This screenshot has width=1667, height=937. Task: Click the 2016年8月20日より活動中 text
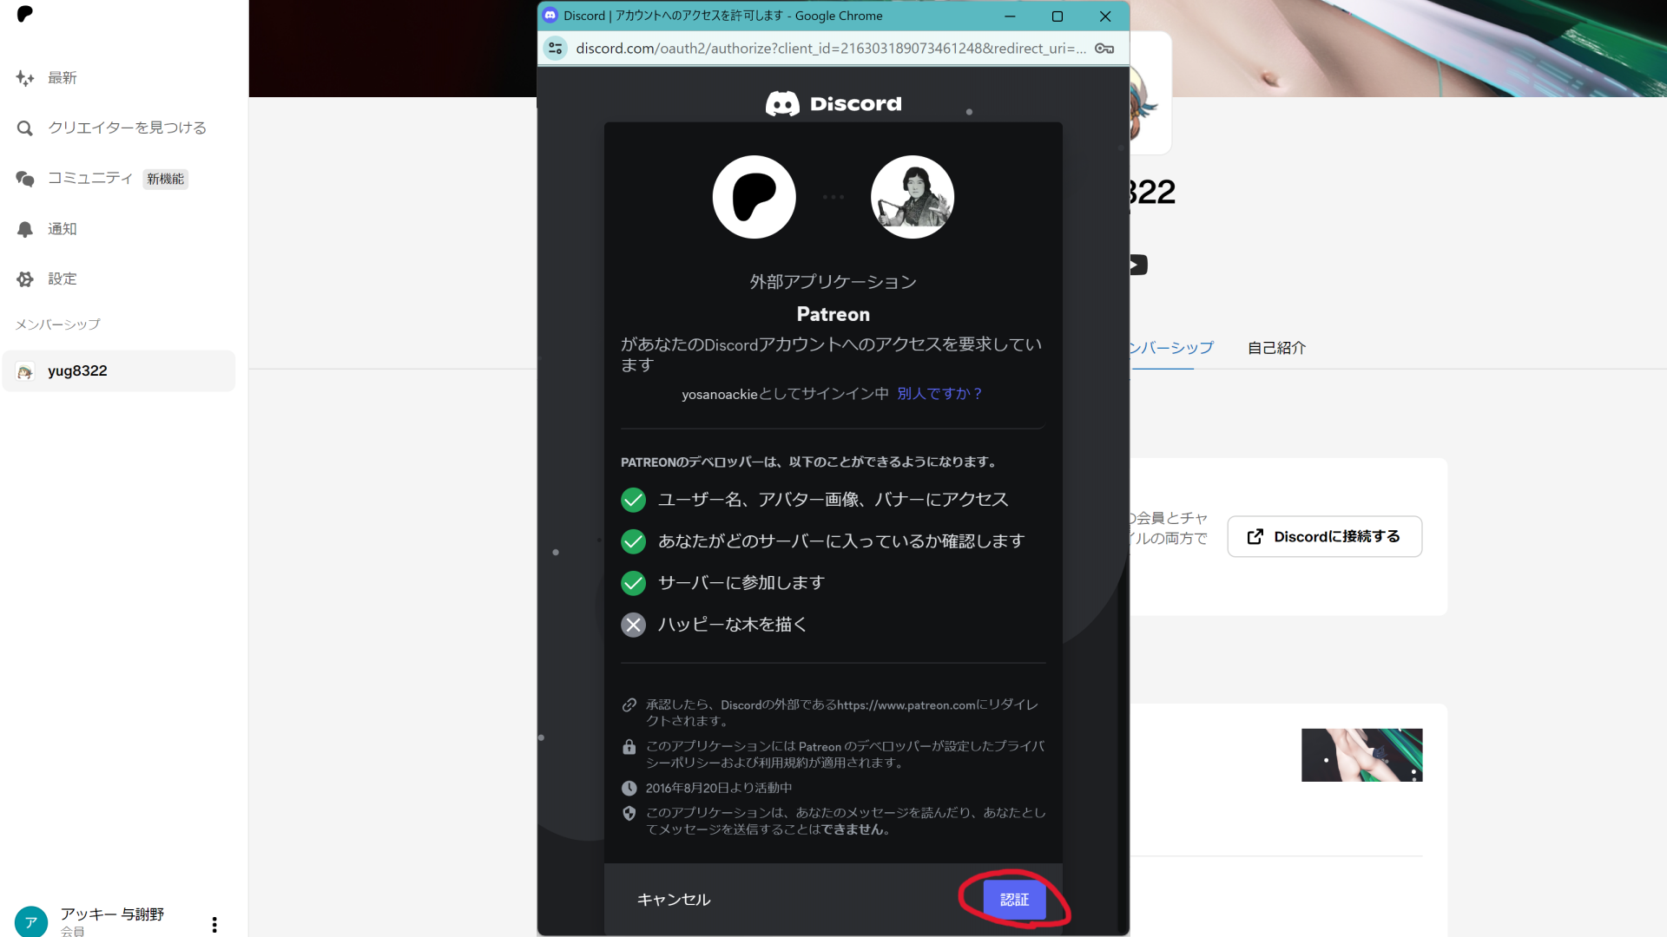[719, 788]
